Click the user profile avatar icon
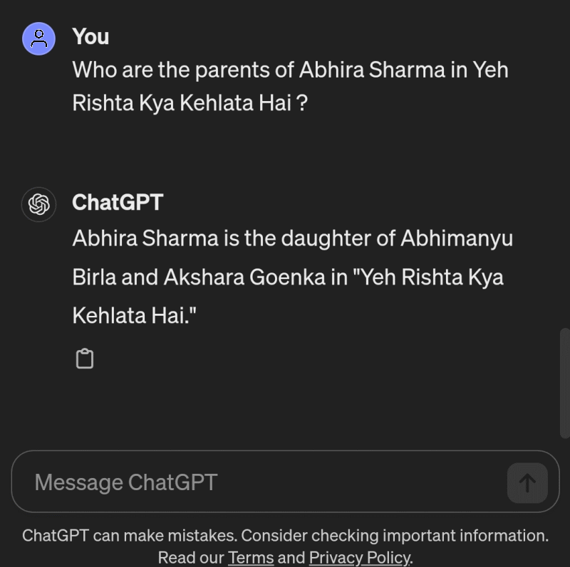The image size is (570, 567). click(x=38, y=38)
